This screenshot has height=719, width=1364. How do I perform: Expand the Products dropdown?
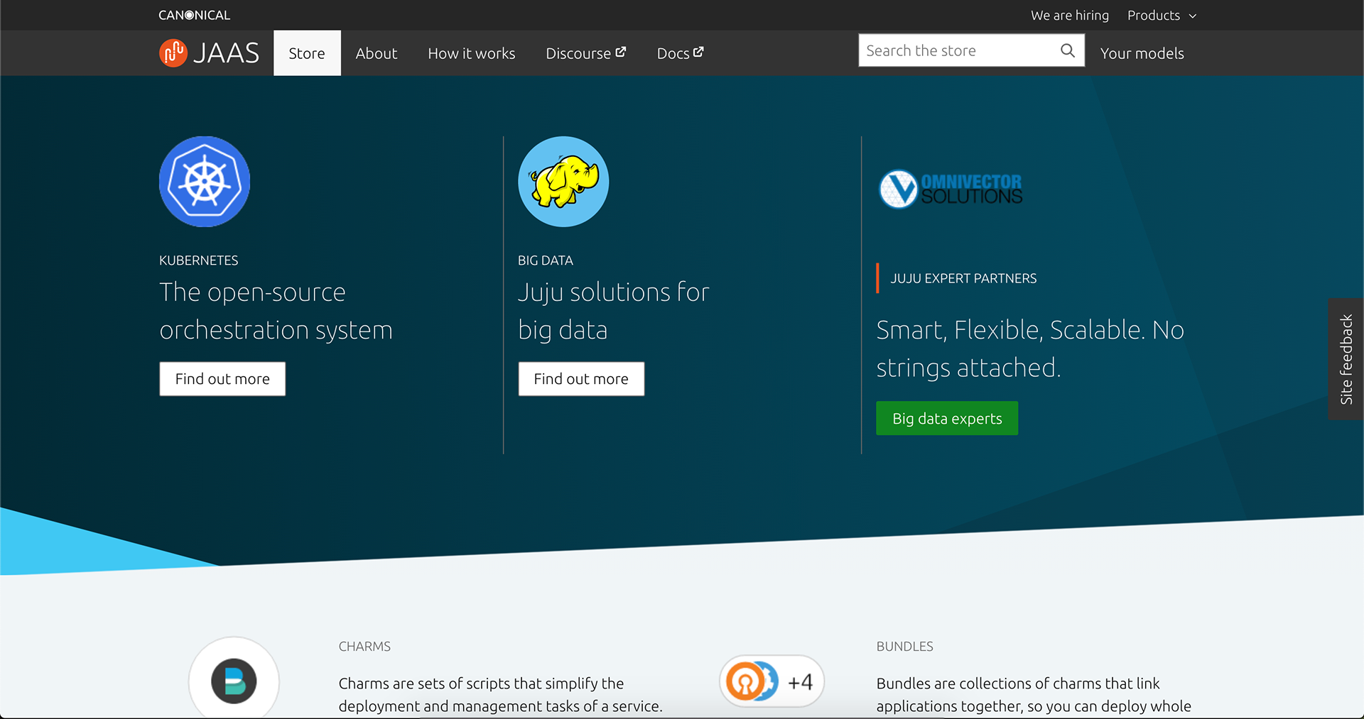(x=1162, y=15)
